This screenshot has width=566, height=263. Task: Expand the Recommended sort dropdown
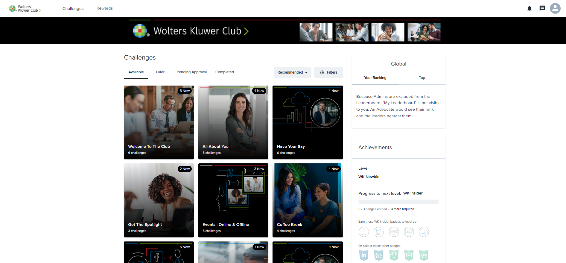292,72
